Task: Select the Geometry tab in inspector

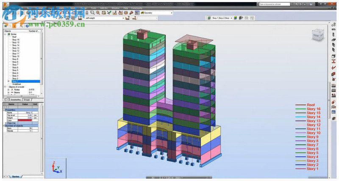Action: [16, 100]
